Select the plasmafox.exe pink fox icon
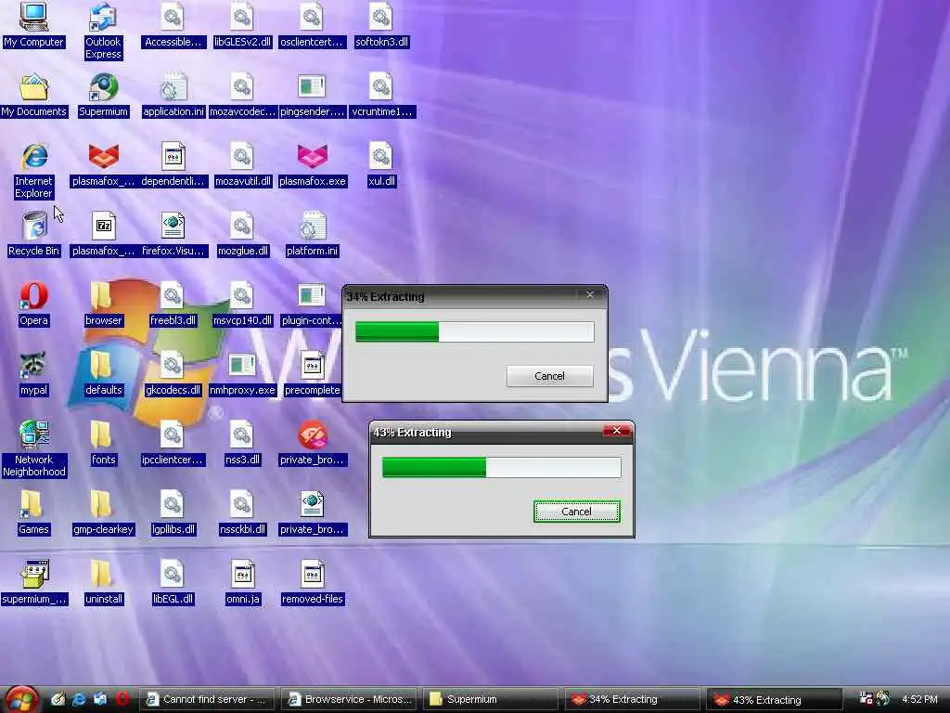The image size is (950, 713). pyautogui.click(x=312, y=157)
